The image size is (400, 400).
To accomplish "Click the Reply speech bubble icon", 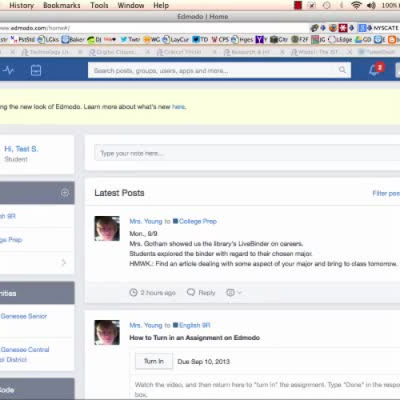I will click(x=191, y=292).
